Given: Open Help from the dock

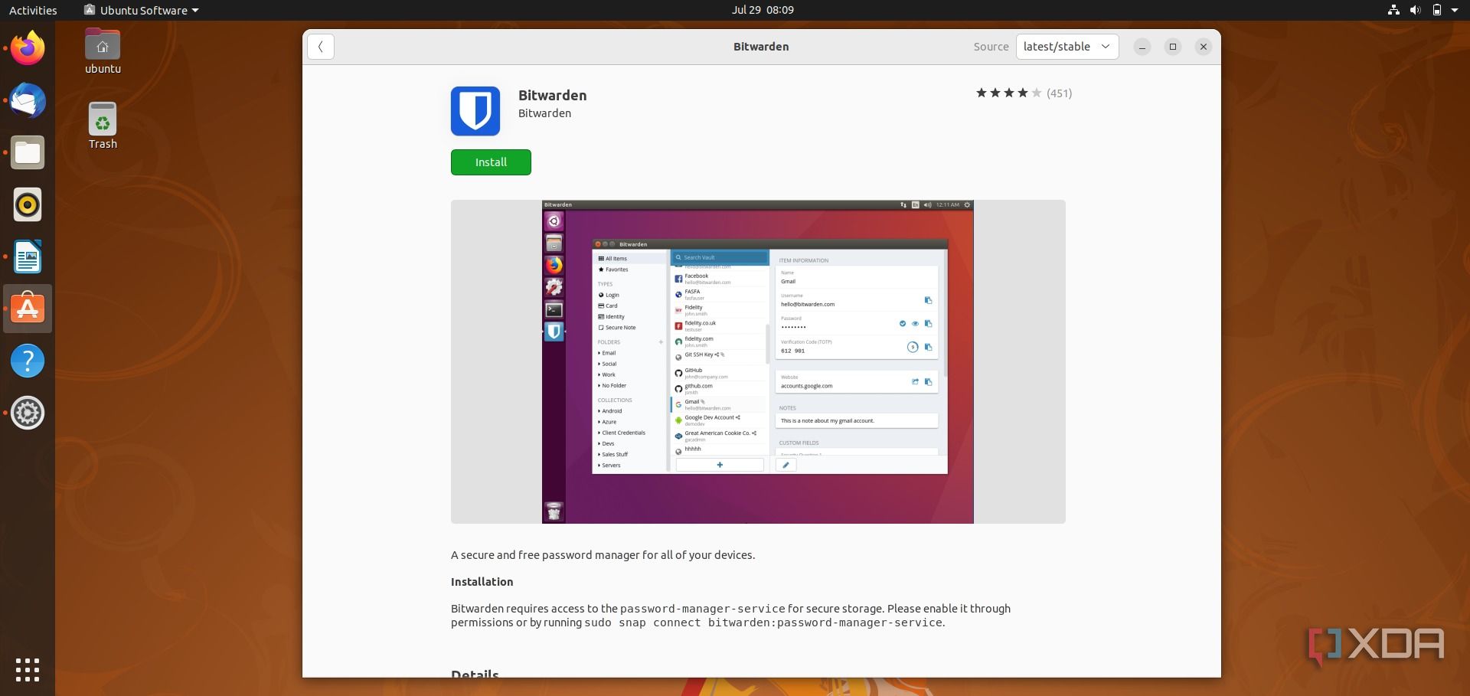Looking at the screenshot, I should pyautogui.click(x=28, y=361).
